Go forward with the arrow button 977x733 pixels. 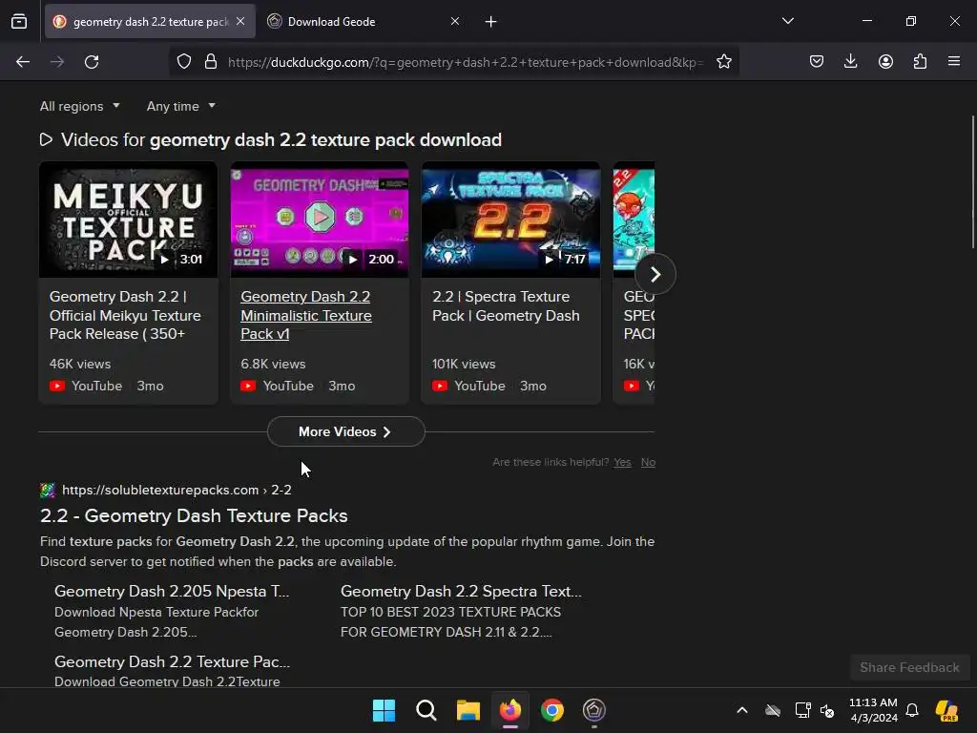(x=57, y=62)
